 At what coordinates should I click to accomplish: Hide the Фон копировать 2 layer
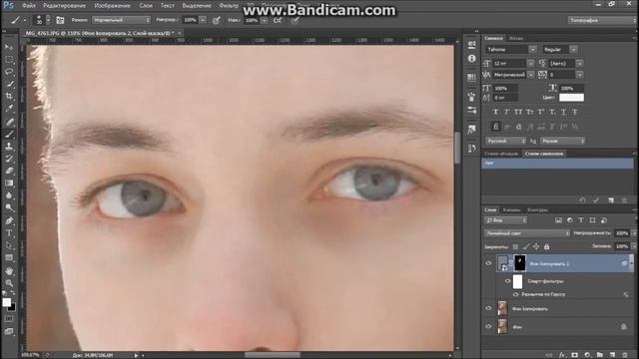coord(488,263)
